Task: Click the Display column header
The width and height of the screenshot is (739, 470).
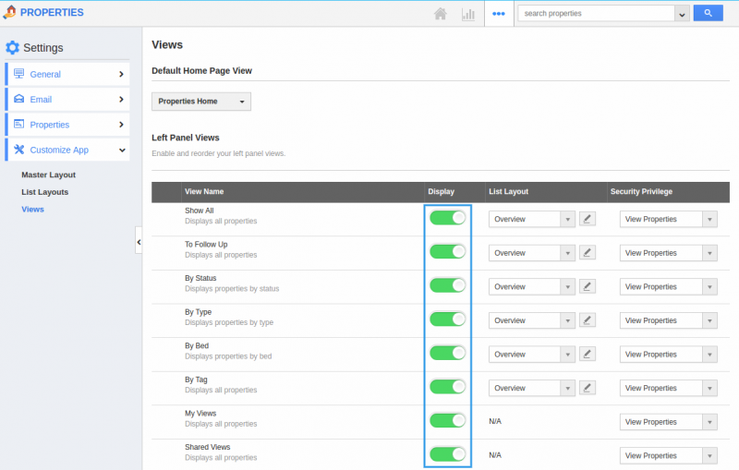Action: coord(442,192)
